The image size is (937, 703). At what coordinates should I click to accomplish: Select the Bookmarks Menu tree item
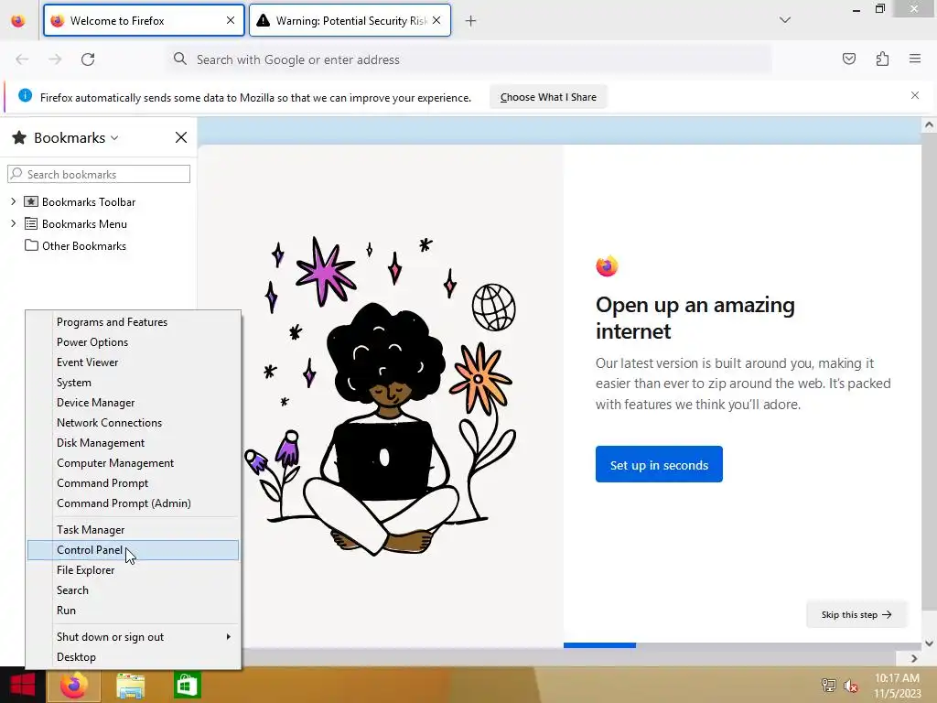[84, 224]
